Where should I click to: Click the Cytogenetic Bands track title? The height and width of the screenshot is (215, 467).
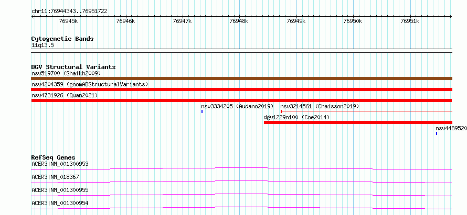click(x=62, y=39)
